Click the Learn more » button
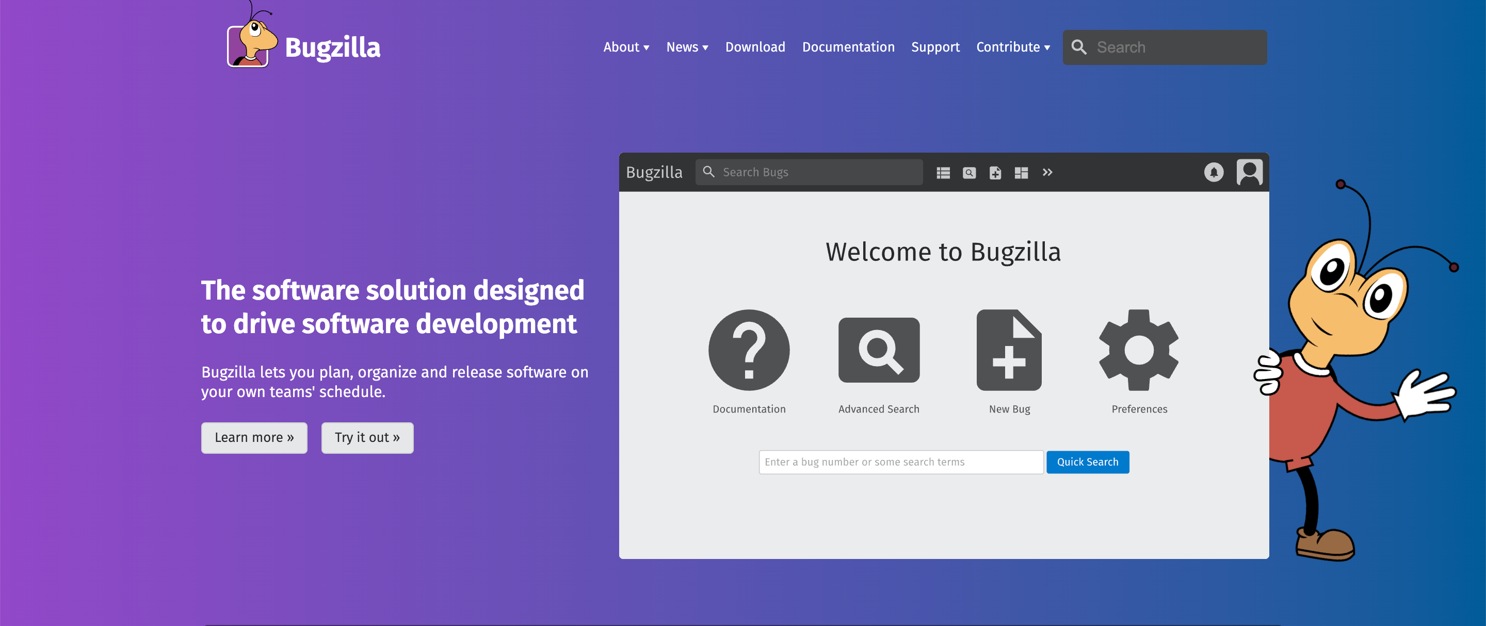 click(x=254, y=437)
